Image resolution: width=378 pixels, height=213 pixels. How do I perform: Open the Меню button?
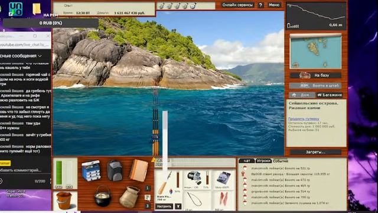pyautogui.click(x=274, y=5)
